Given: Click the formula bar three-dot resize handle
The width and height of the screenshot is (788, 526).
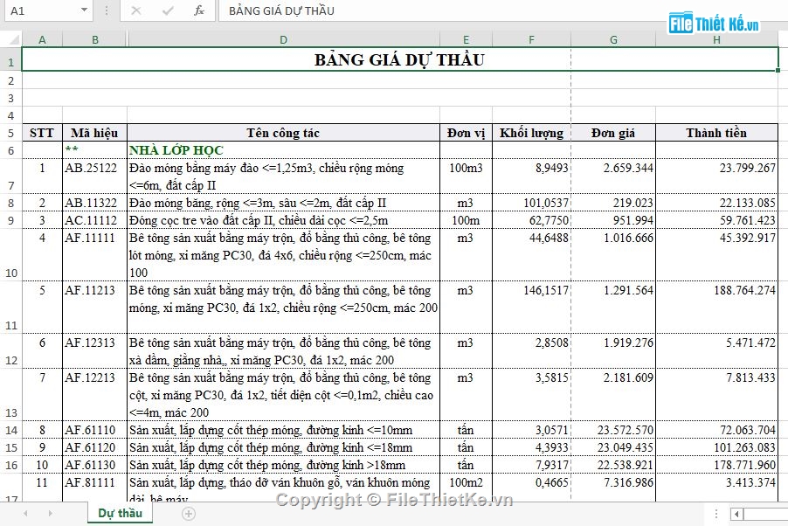Looking at the screenshot, I should pos(107,10).
